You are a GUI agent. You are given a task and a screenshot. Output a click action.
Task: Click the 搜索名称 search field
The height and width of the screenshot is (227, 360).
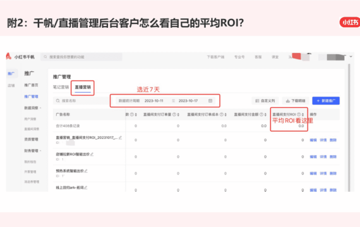81,101
